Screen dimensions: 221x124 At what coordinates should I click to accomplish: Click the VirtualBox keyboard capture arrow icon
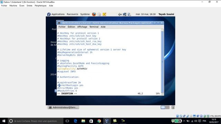(x=208, y=116)
